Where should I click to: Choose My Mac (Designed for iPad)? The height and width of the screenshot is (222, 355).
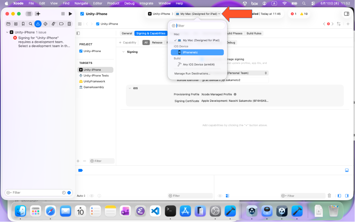[x=197, y=40]
